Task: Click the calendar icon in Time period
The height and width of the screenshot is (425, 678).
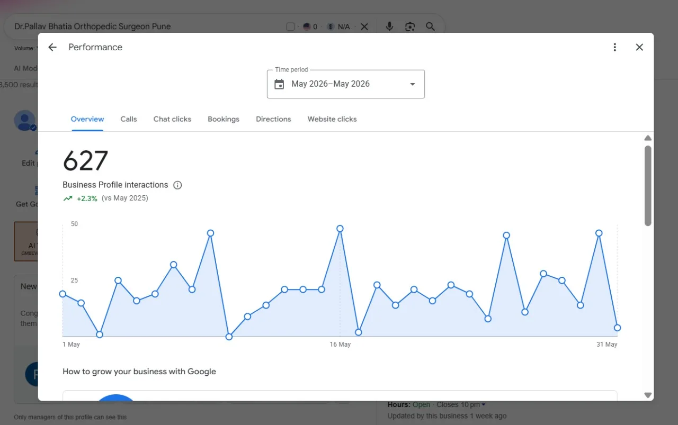Action: point(279,84)
